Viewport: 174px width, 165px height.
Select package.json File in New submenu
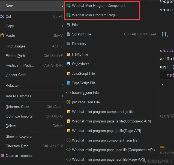click(x=112, y=102)
